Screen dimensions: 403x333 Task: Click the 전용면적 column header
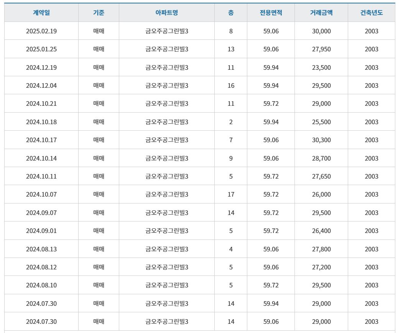tap(271, 12)
